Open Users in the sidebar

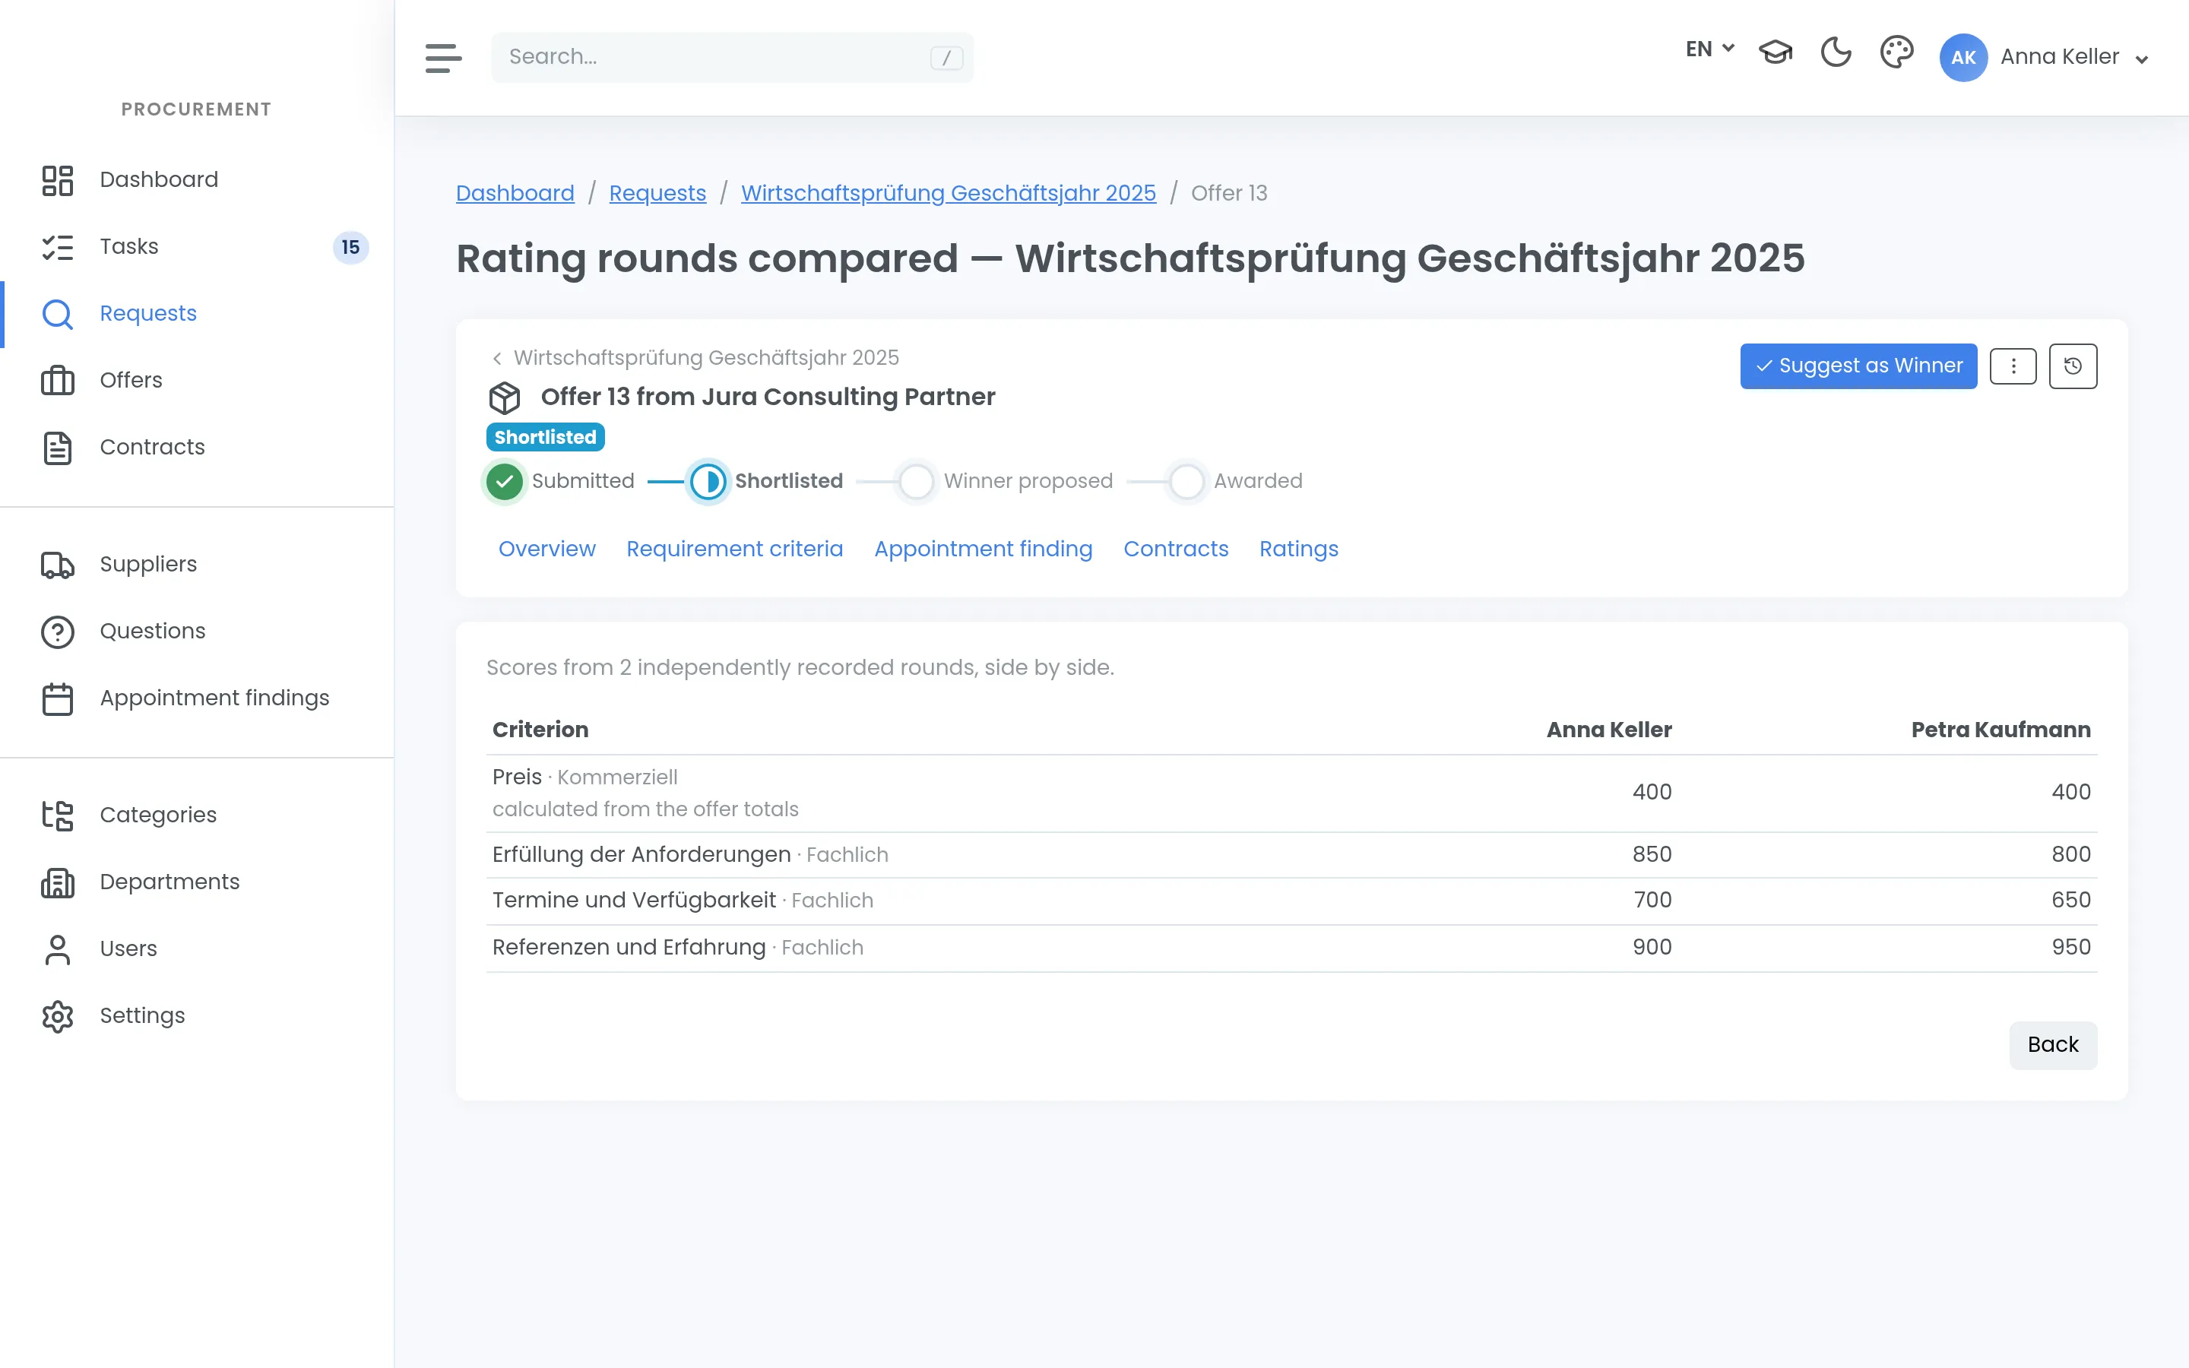click(x=196, y=948)
